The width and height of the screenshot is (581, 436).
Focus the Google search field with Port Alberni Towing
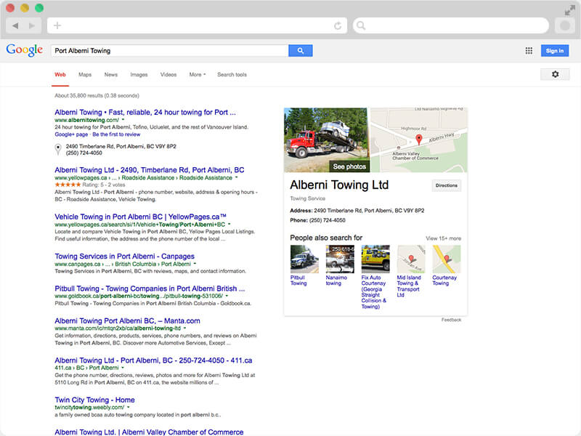[170, 50]
